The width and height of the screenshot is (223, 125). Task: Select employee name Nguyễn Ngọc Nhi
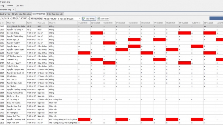[14, 46]
